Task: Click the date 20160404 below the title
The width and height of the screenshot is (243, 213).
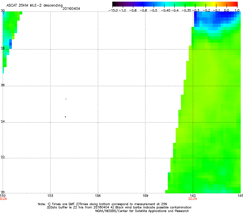Action: click(x=71, y=9)
